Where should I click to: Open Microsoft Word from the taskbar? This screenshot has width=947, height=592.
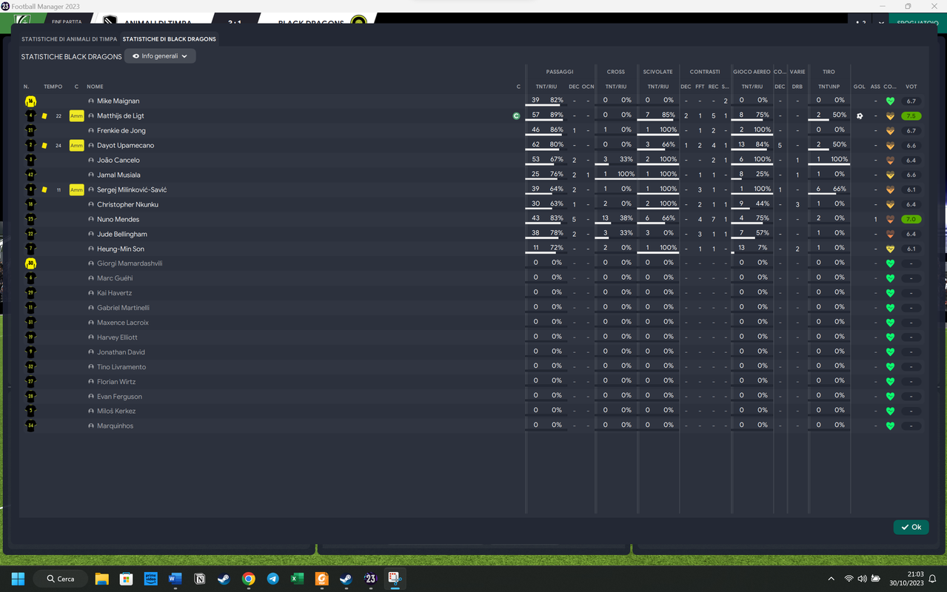(175, 579)
